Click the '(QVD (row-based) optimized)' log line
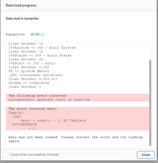The height and width of the screenshot is (163, 158). click(36, 75)
